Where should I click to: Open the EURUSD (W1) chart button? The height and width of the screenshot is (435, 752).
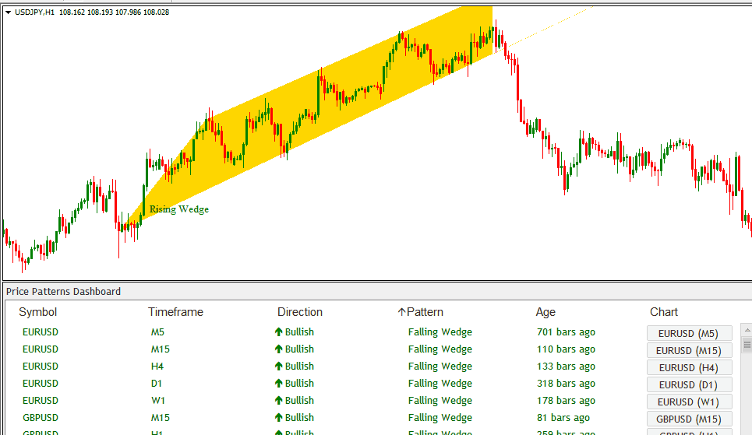[x=689, y=402]
